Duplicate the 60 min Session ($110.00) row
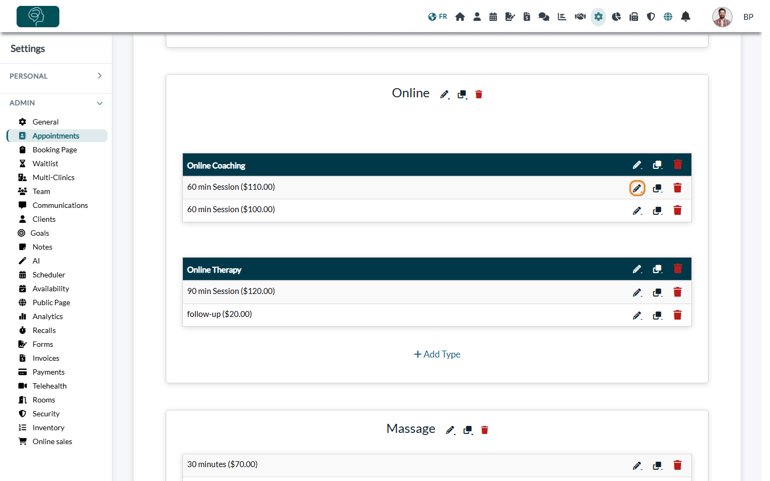770x481 pixels. pyautogui.click(x=658, y=188)
